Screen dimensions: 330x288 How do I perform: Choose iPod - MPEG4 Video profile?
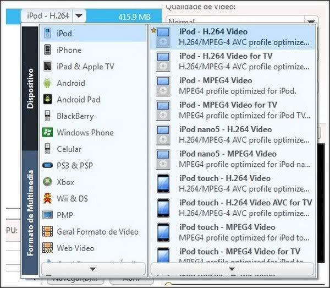click(232, 86)
